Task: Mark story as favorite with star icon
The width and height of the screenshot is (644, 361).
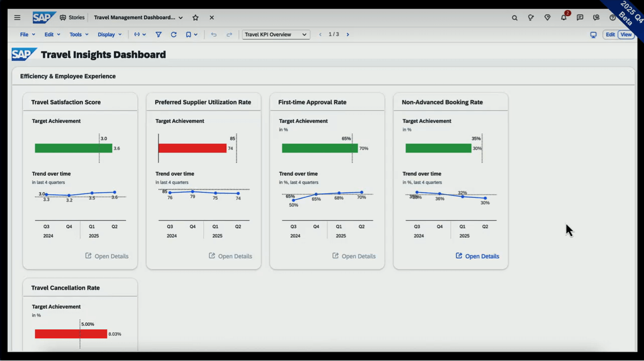Action: click(195, 18)
